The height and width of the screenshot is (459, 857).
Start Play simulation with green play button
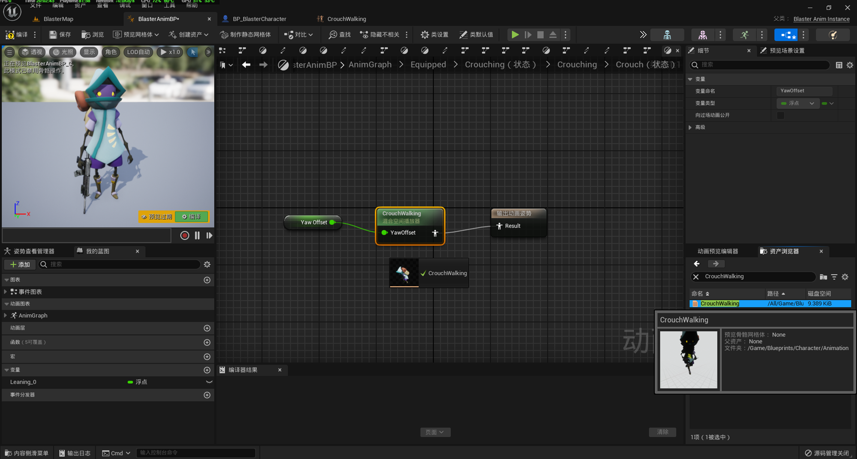[x=515, y=35]
